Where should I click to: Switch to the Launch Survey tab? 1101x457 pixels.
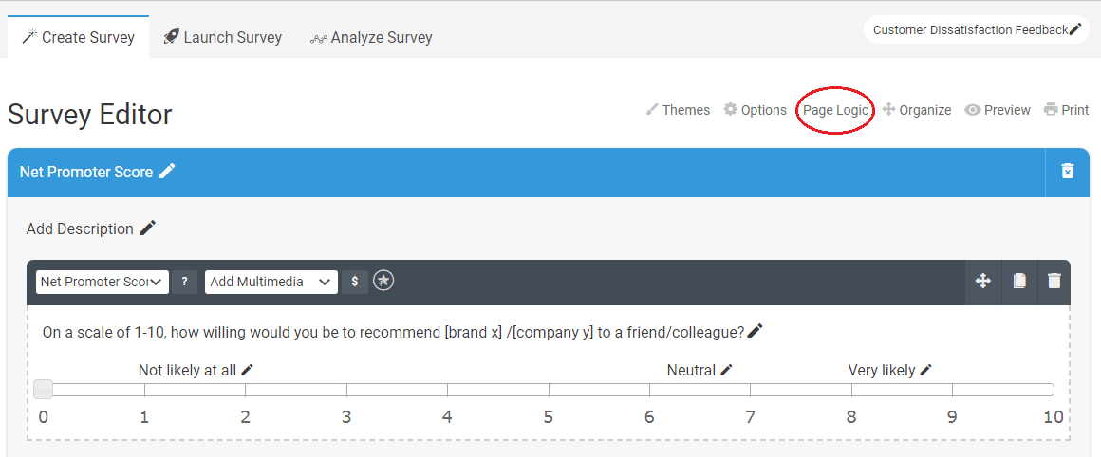(223, 38)
